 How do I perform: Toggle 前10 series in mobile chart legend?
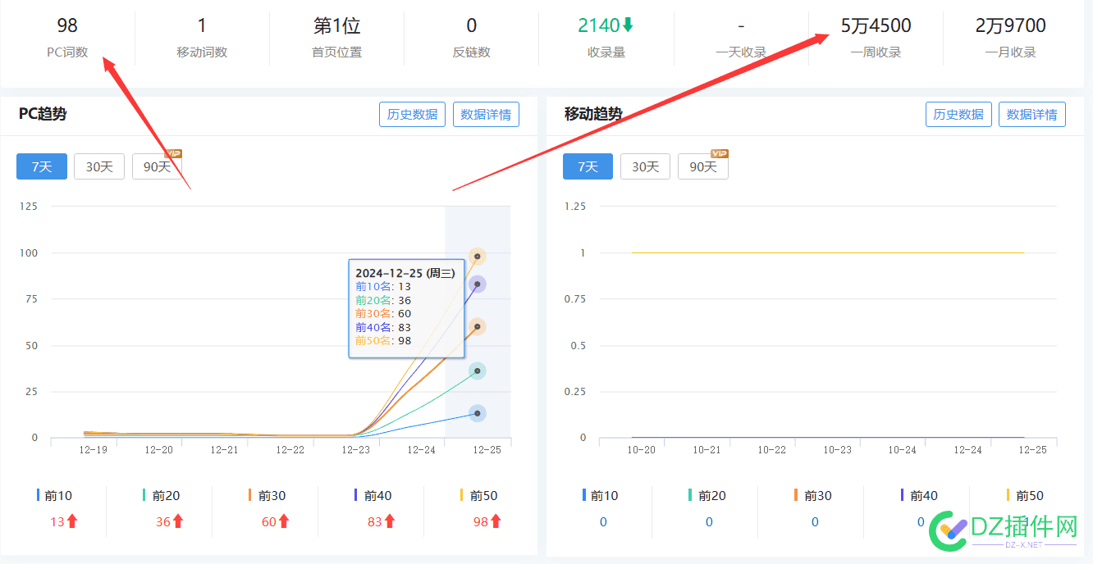601,495
